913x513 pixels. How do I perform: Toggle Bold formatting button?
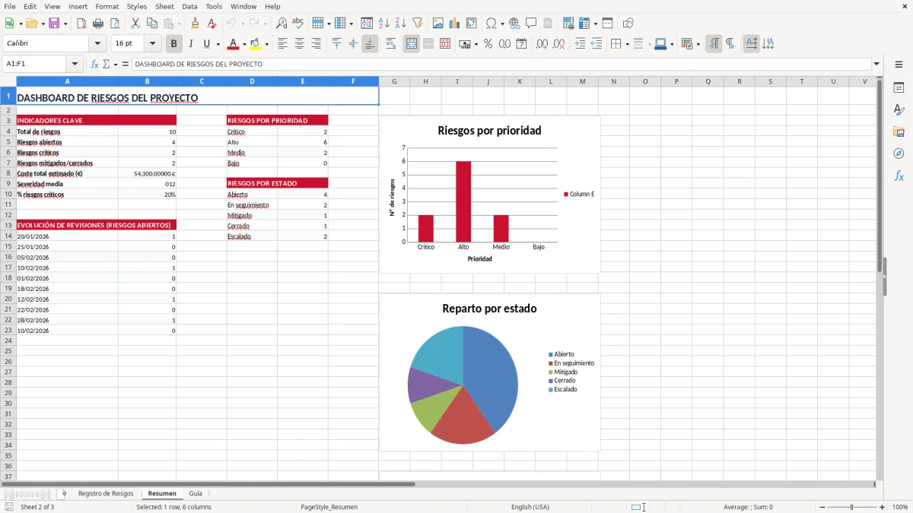(x=173, y=44)
